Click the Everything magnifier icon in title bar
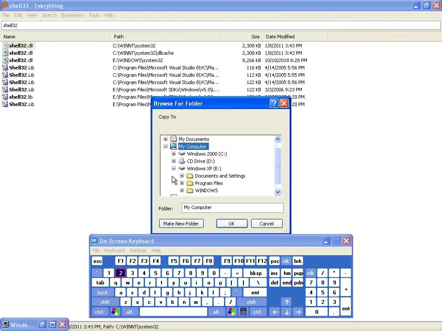Image resolution: width=442 pixels, height=331 pixels. point(4,5)
